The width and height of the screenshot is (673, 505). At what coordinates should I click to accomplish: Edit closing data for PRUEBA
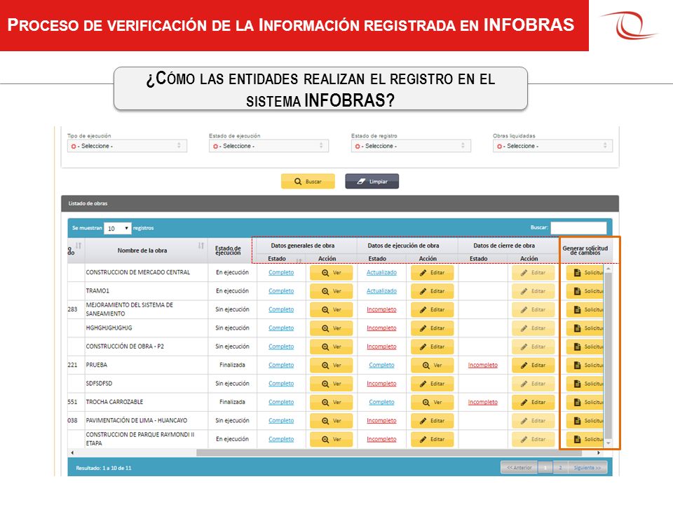click(x=533, y=365)
